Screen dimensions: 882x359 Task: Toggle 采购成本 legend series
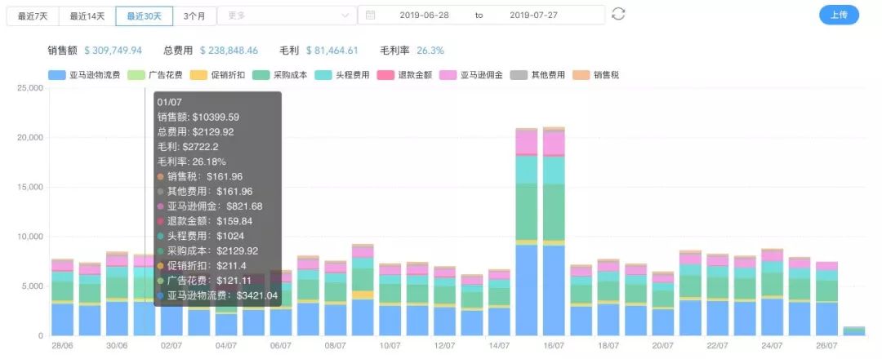click(x=279, y=75)
